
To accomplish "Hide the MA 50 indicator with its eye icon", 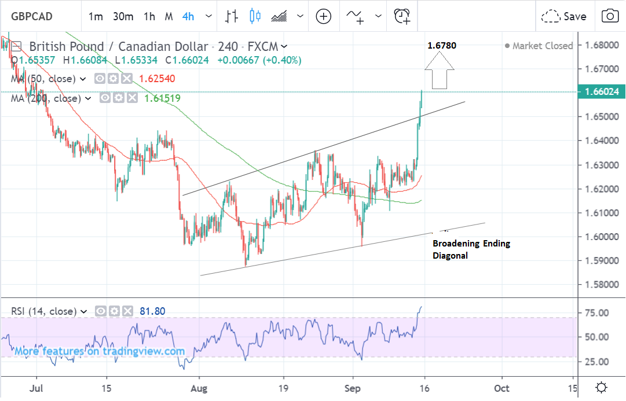I will (99, 79).
